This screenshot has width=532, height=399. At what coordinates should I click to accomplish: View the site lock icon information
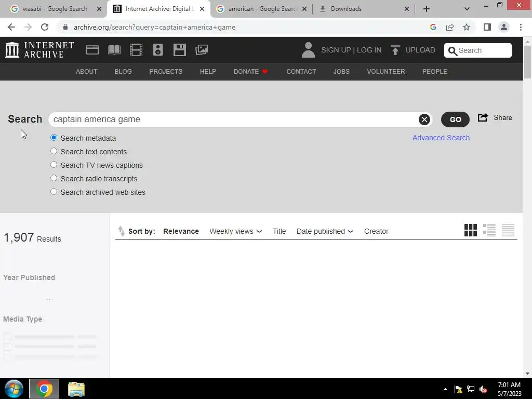(x=65, y=27)
